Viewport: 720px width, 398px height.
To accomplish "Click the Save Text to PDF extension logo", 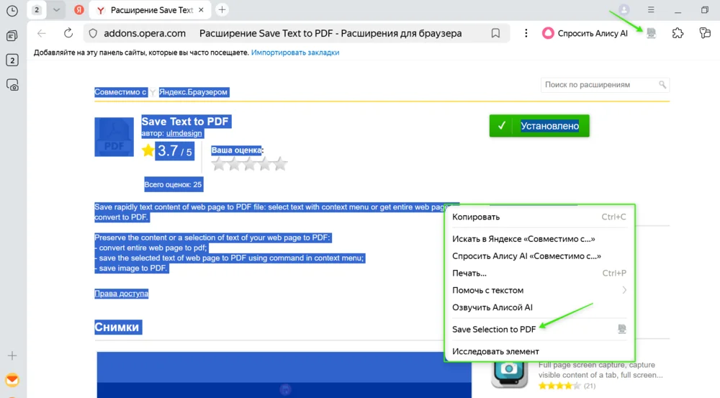I will (x=114, y=137).
